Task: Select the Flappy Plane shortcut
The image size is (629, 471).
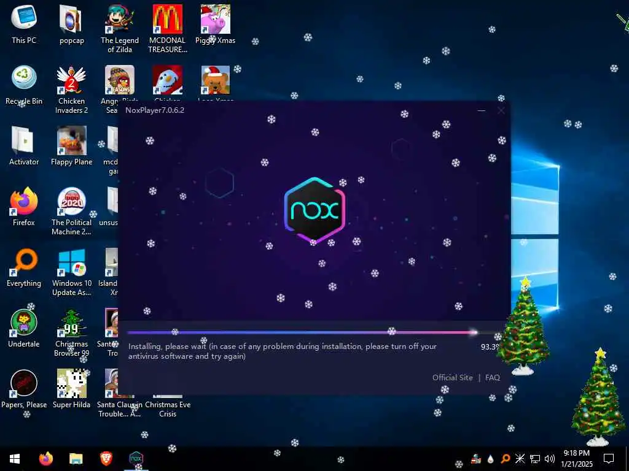Action: pyautogui.click(x=71, y=145)
